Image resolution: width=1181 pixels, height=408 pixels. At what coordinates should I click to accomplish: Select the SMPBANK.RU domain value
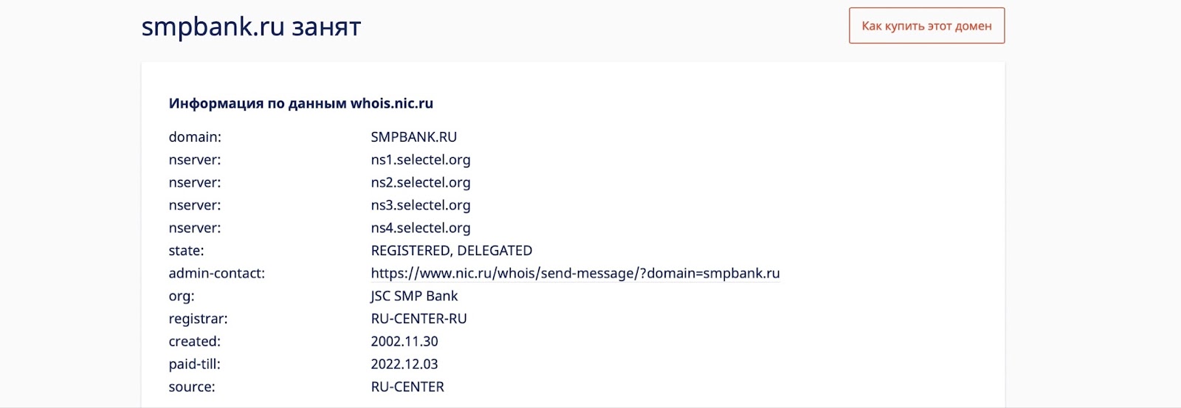(413, 137)
